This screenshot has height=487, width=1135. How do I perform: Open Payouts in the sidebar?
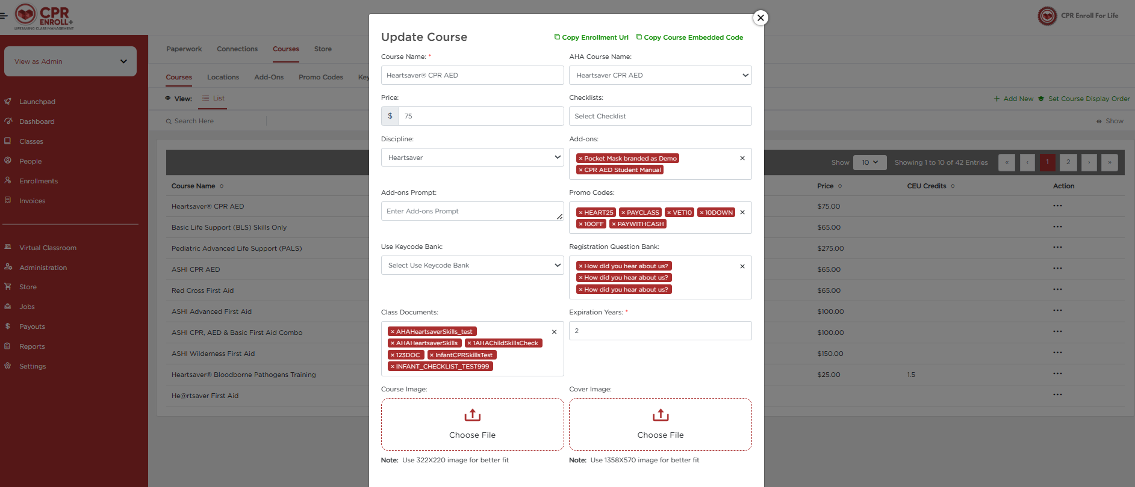pos(33,326)
